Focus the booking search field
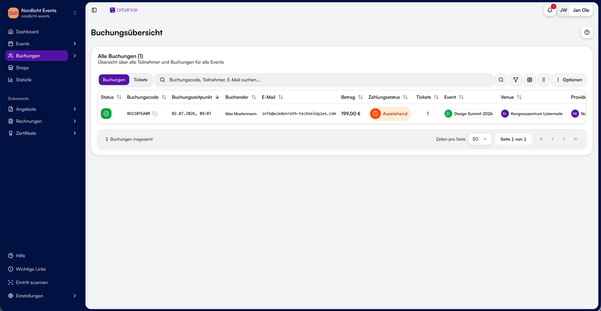Screen dimensions: 601x311 tap(324, 80)
